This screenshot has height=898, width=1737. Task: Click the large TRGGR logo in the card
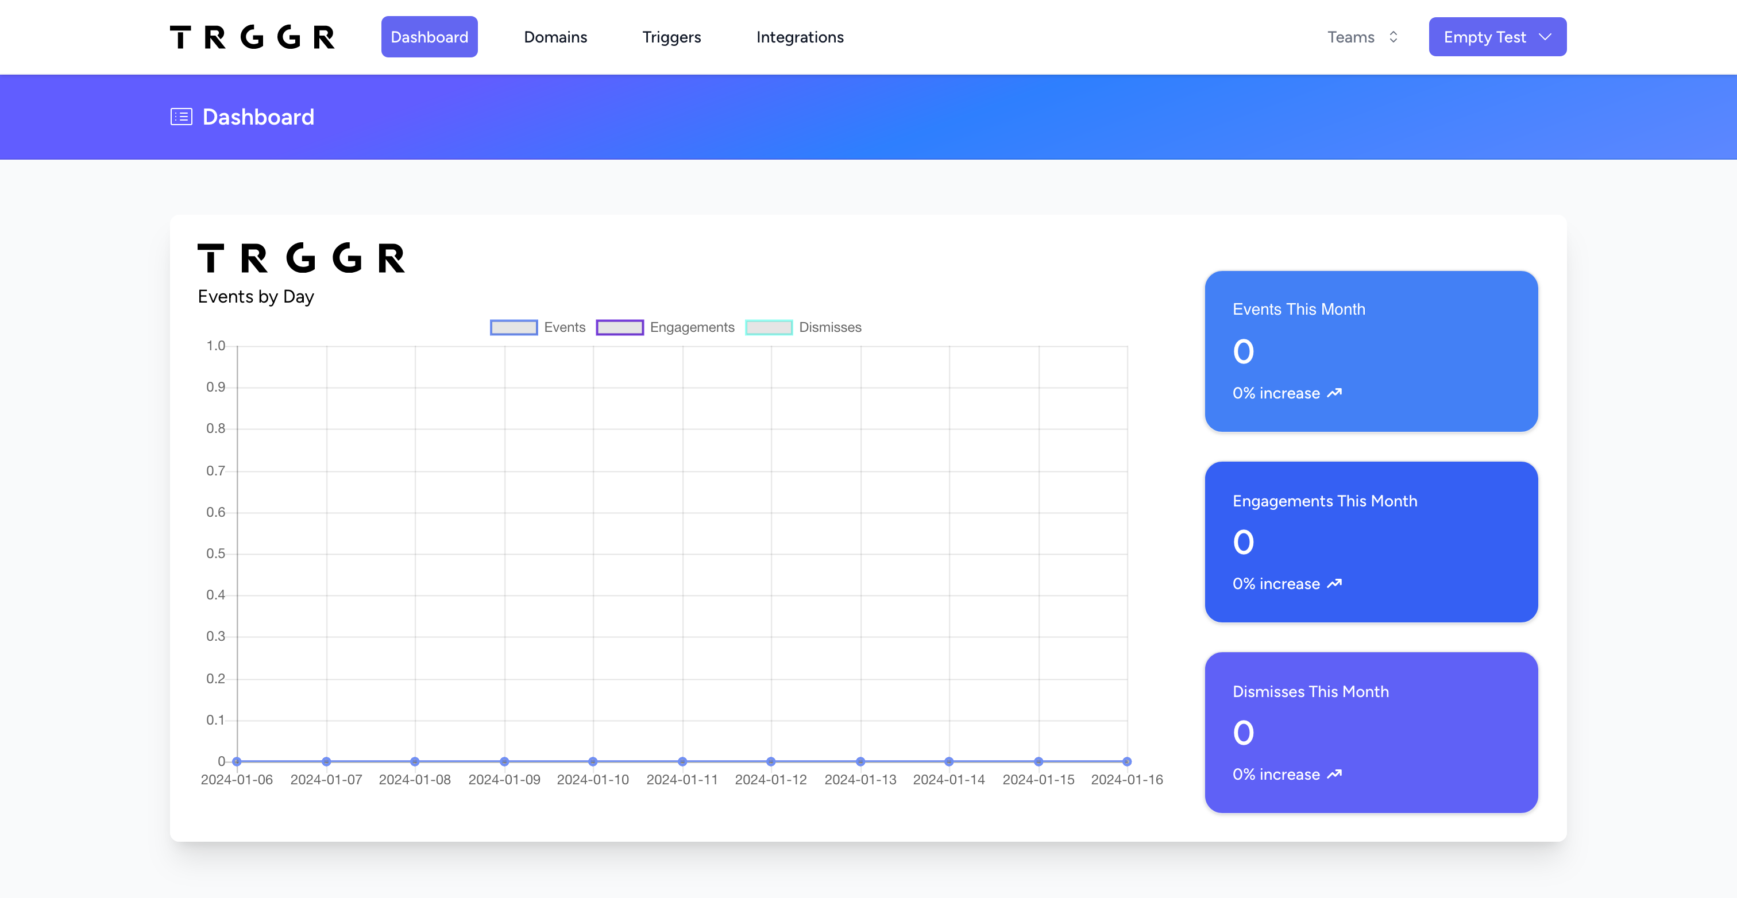coord(301,258)
